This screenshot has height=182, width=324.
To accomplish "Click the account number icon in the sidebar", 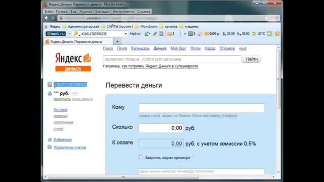I will [x=50, y=84].
